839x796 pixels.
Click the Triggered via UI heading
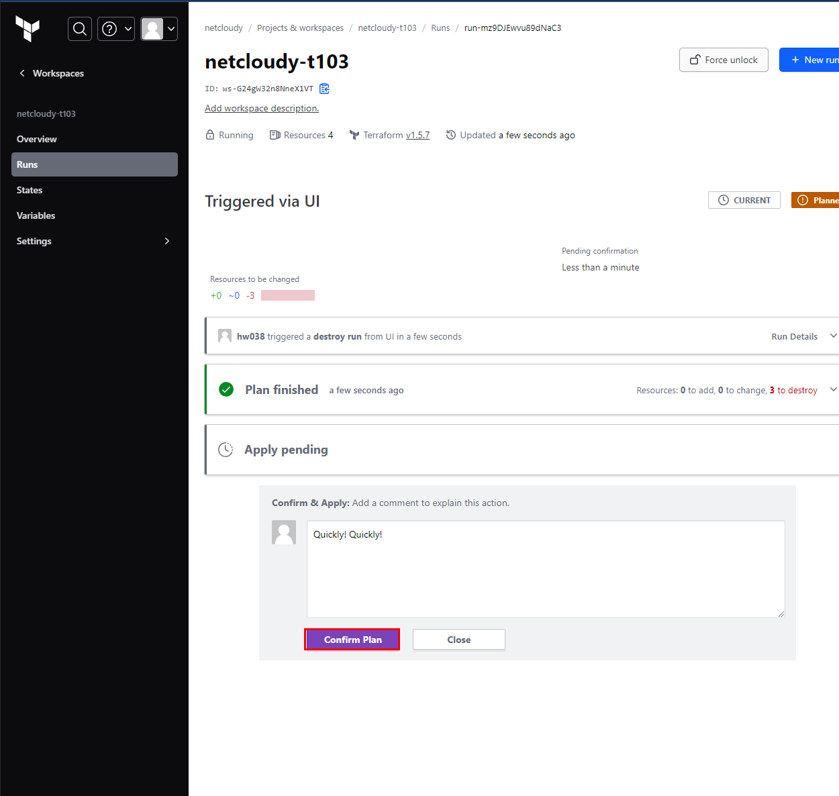tap(262, 201)
